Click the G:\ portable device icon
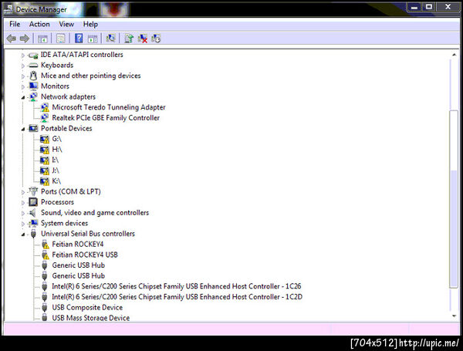 tap(45, 139)
